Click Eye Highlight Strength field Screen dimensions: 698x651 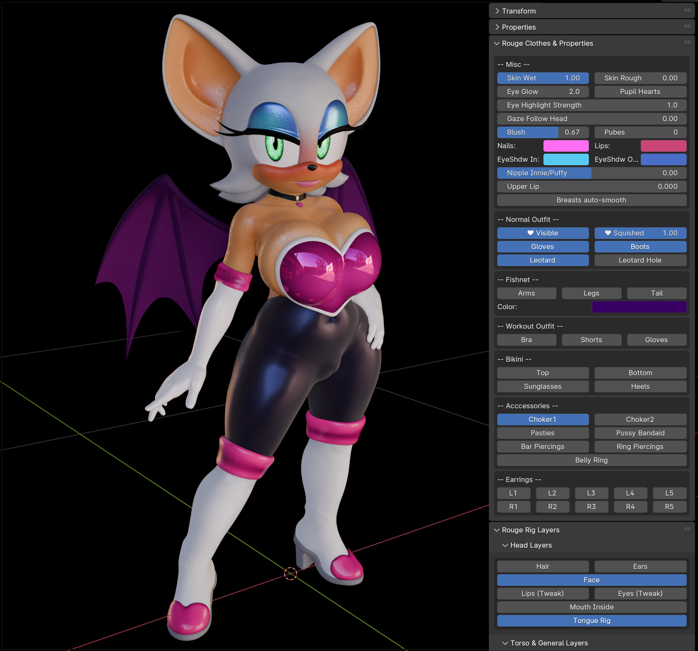pos(592,105)
